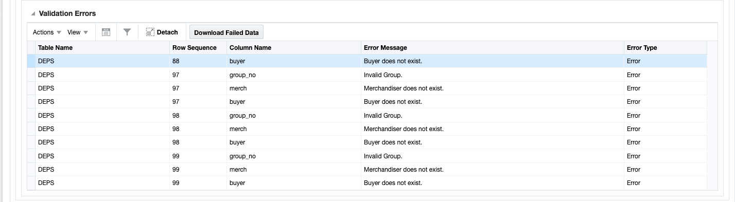
Task: Sort by Column Name header
Action: (x=294, y=48)
